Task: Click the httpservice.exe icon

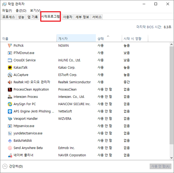Action: coord(10,126)
